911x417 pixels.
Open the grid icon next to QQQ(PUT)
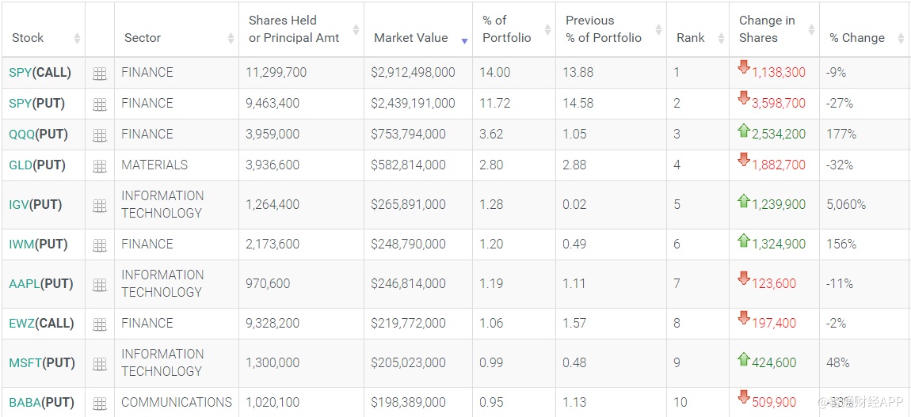[100, 135]
